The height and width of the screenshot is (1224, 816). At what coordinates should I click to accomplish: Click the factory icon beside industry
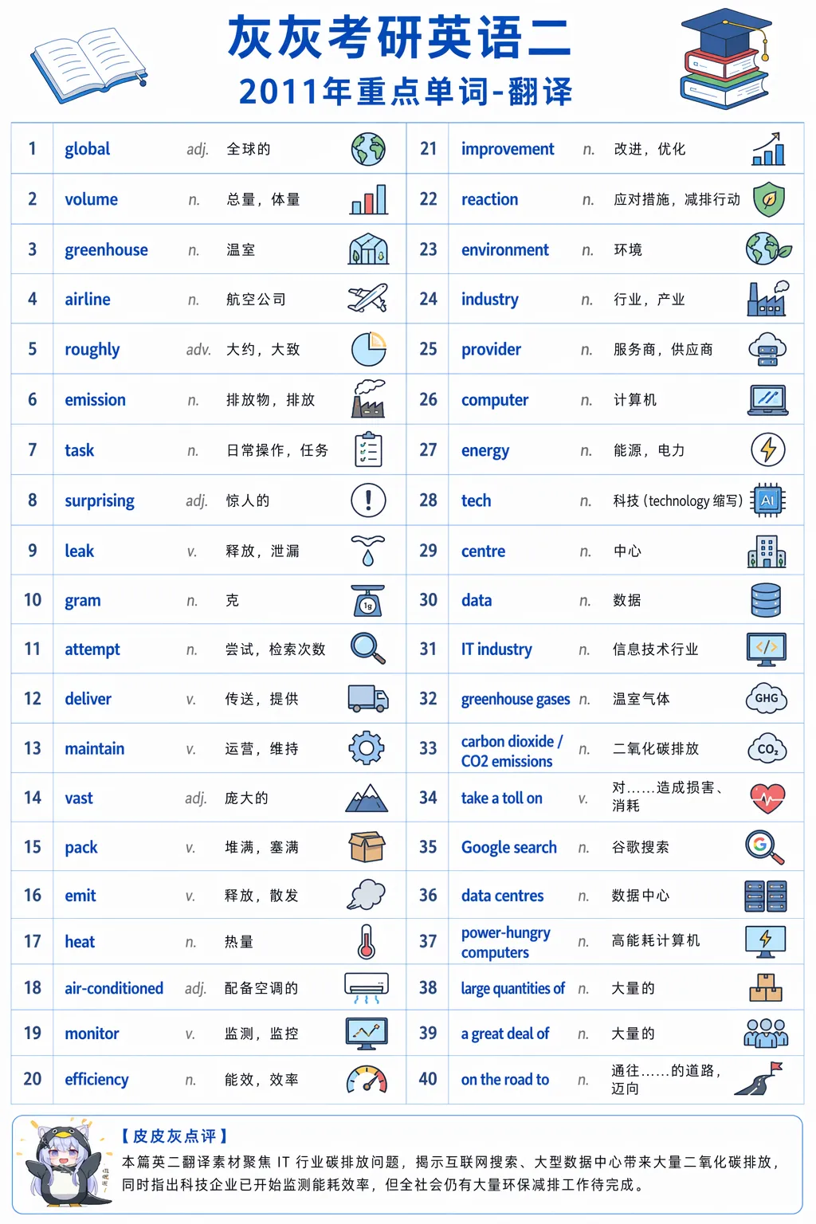coord(768,299)
